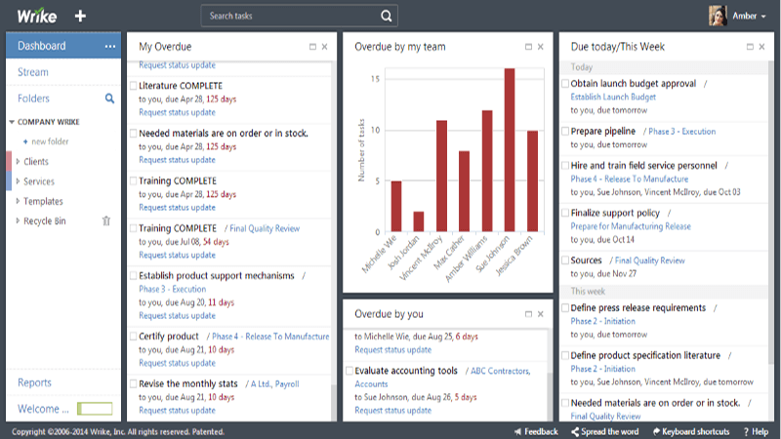
Task: Open the Establish Launch Budget link
Action: pyautogui.click(x=613, y=97)
